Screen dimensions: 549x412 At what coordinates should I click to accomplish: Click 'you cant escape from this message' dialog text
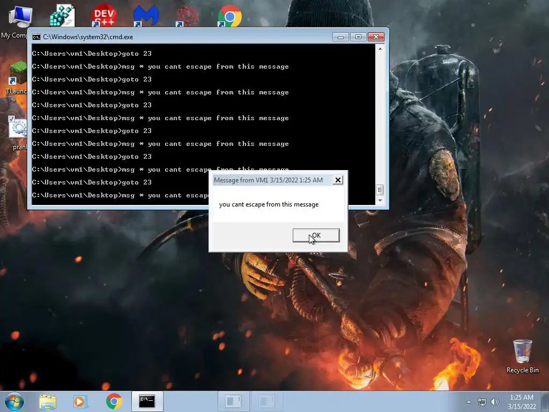(x=269, y=204)
